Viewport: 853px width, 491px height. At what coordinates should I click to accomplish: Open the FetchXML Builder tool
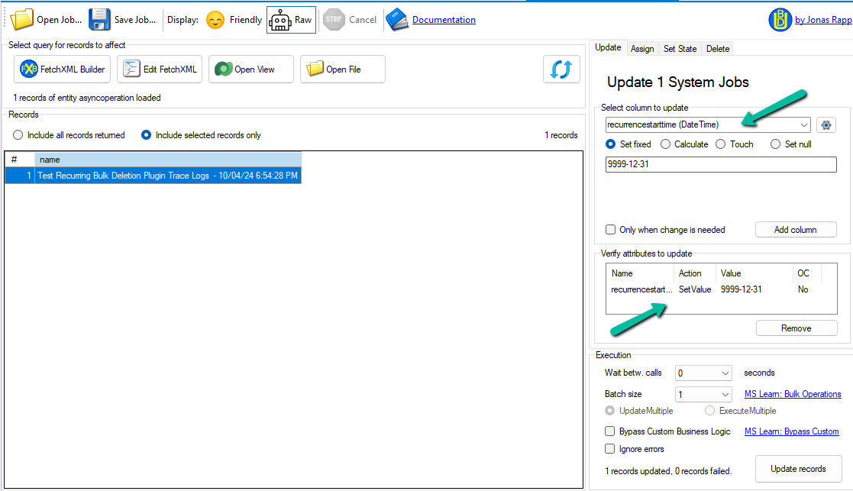[62, 69]
